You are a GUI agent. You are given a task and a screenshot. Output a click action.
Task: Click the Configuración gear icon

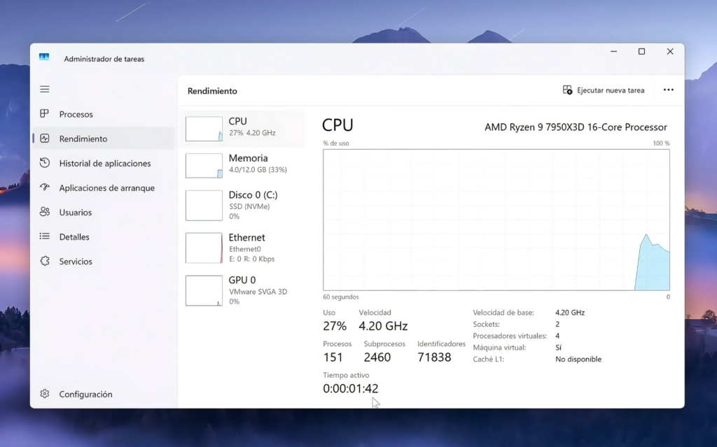pyautogui.click(x=44, y=394)
